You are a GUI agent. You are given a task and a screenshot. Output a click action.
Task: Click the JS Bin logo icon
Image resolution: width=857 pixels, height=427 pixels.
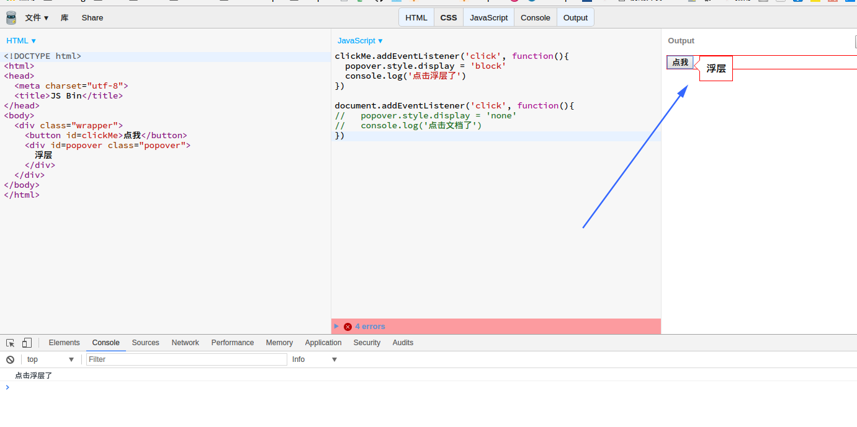11,17
